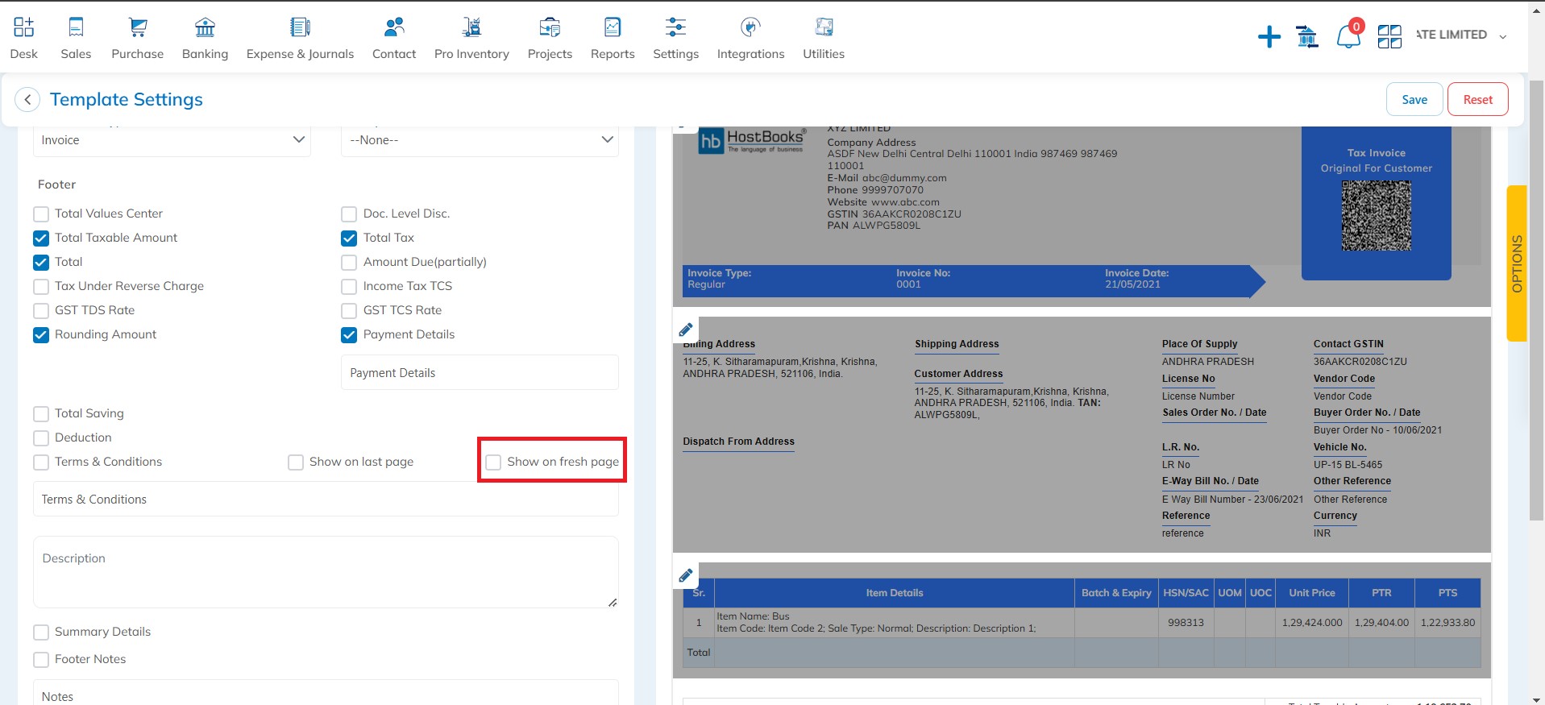This screenshot has height=705, width=1545.
Task: Tick Show on last page
Action: pos(296,462)
